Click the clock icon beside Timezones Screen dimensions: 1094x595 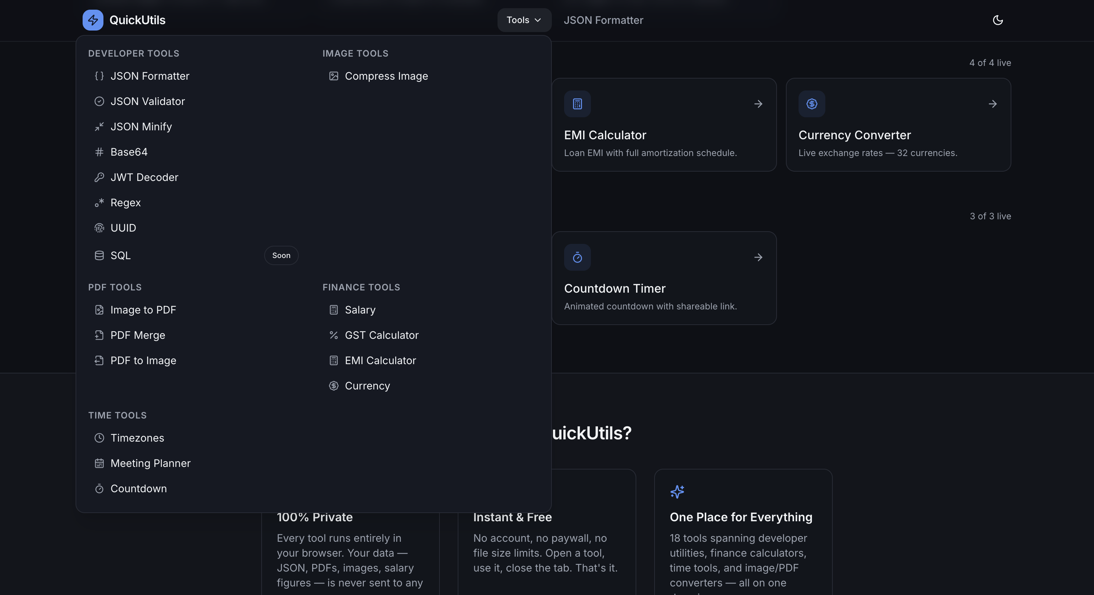click(x=99, y=438)
